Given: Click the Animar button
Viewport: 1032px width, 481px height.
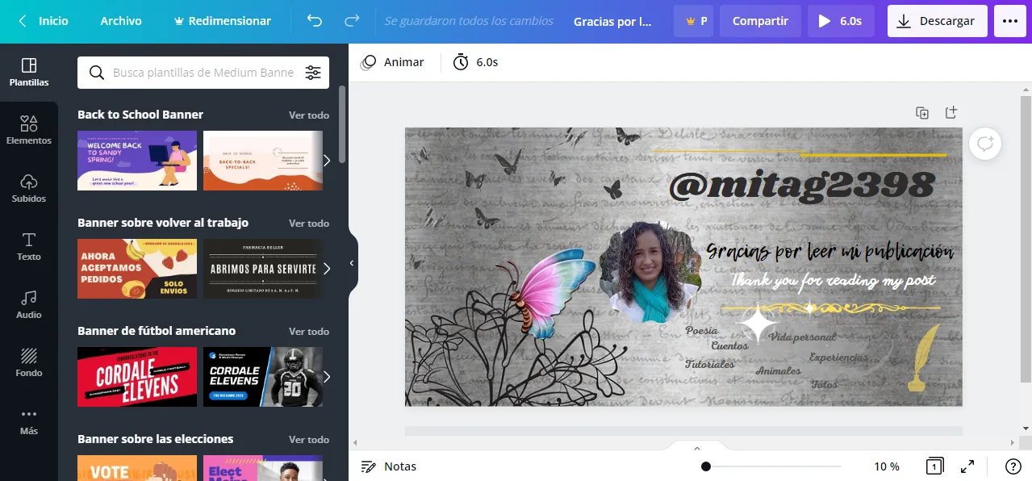Looking at the screenshot, I should click(x=393, y=62).
